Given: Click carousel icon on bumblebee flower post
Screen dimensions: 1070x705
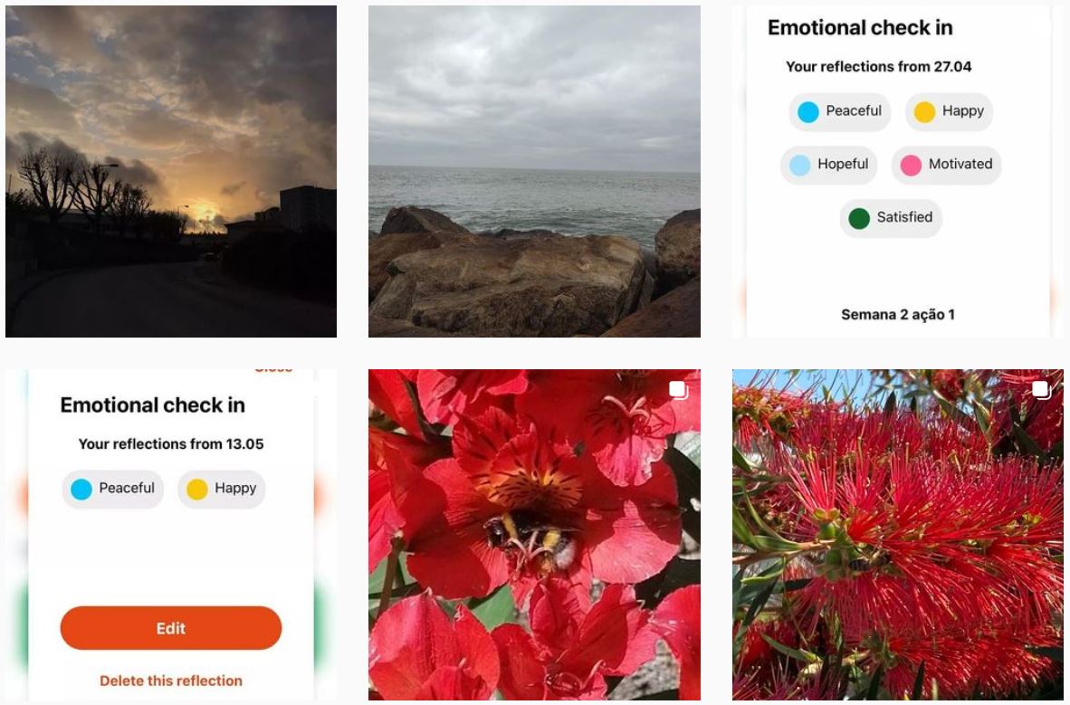Looking at the screenshot, I should coord(678,390).
